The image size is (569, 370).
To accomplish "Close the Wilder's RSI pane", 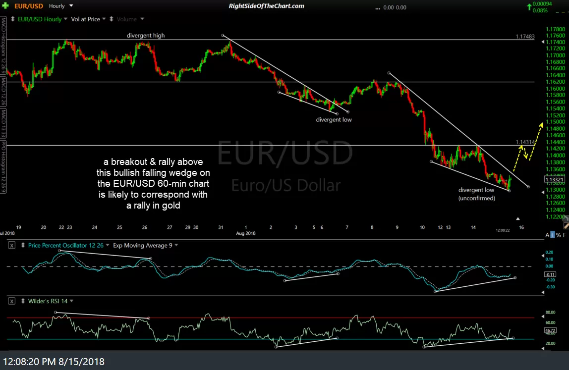I will tap(11, 301).
